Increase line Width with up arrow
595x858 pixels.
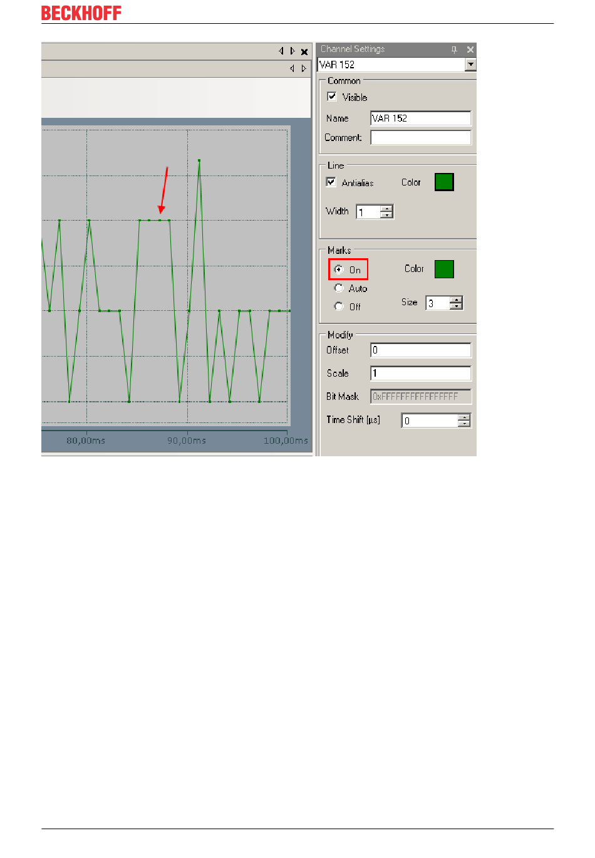click(x=387, y=208)
